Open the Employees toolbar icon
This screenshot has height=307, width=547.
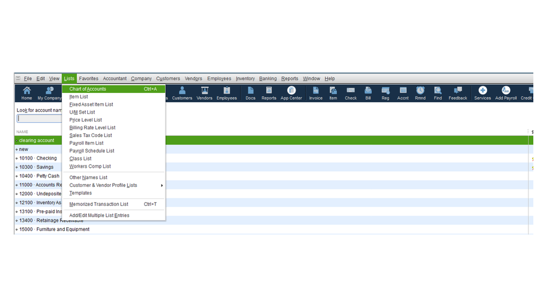(226, 93)
